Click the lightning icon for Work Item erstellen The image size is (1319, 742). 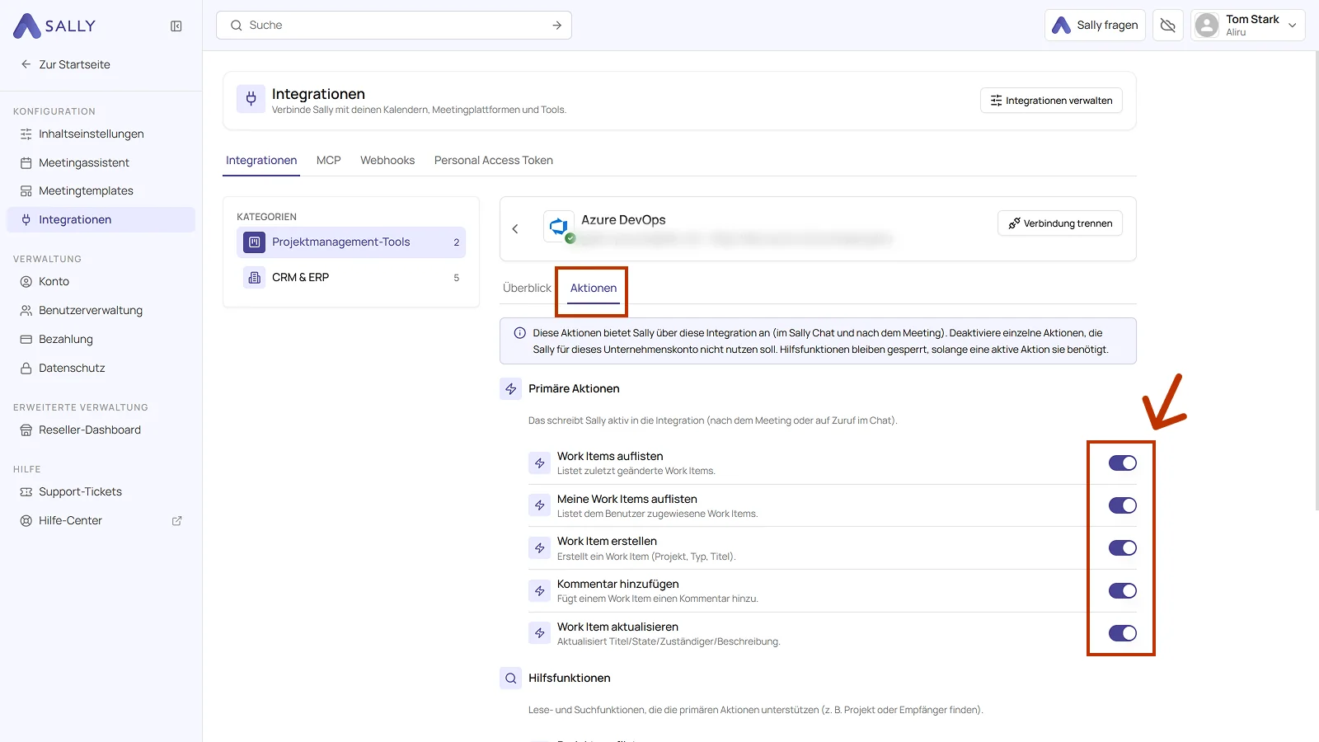pyautogui.click(x=540, y=548)
